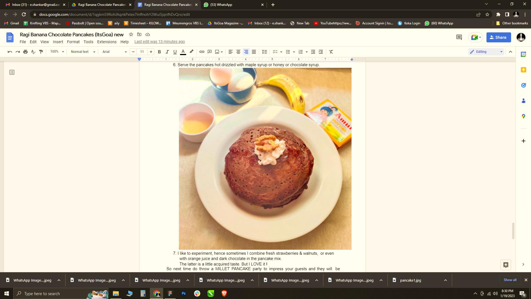Open the Insert menu

click(x=58, y=42)
